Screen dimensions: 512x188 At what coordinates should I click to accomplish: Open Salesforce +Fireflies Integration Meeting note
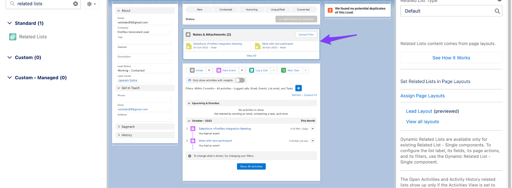point(217,44)
